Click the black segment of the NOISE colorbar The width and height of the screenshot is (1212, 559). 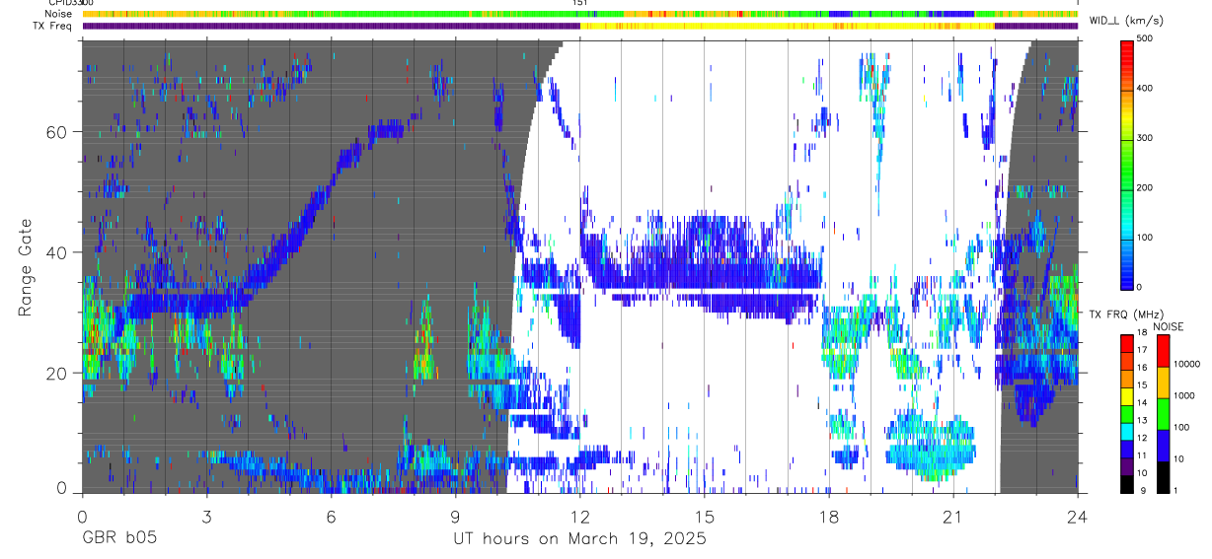1163,477
